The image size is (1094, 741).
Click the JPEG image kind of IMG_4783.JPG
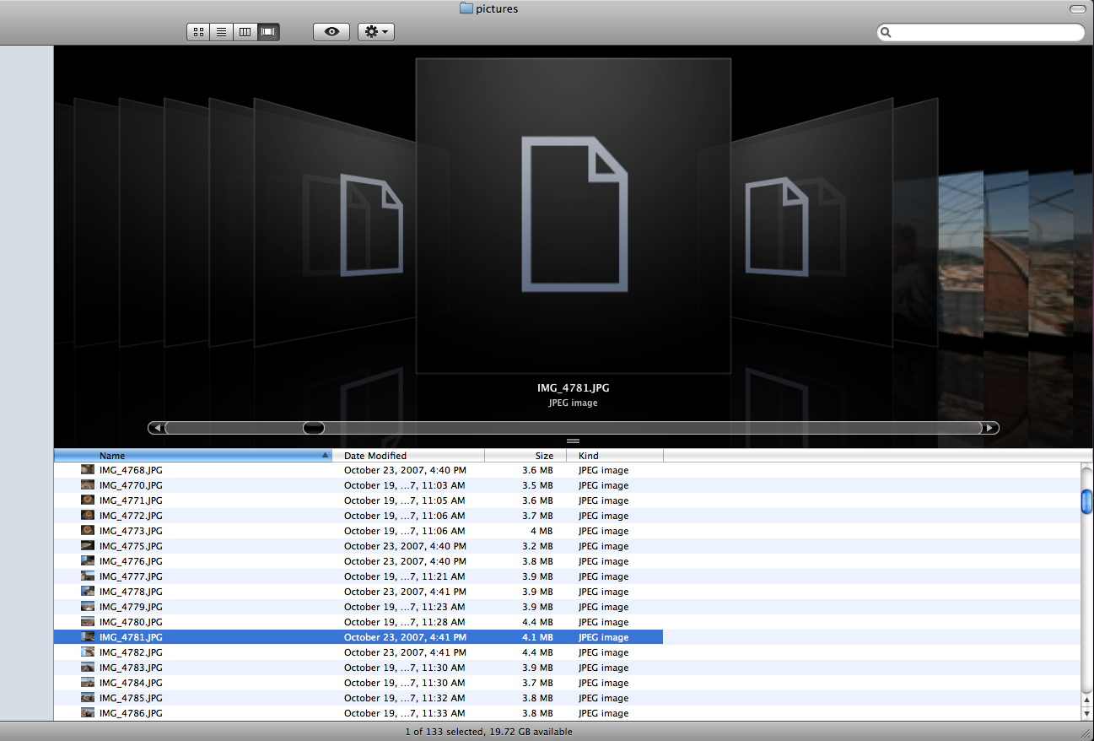(603, 668)
